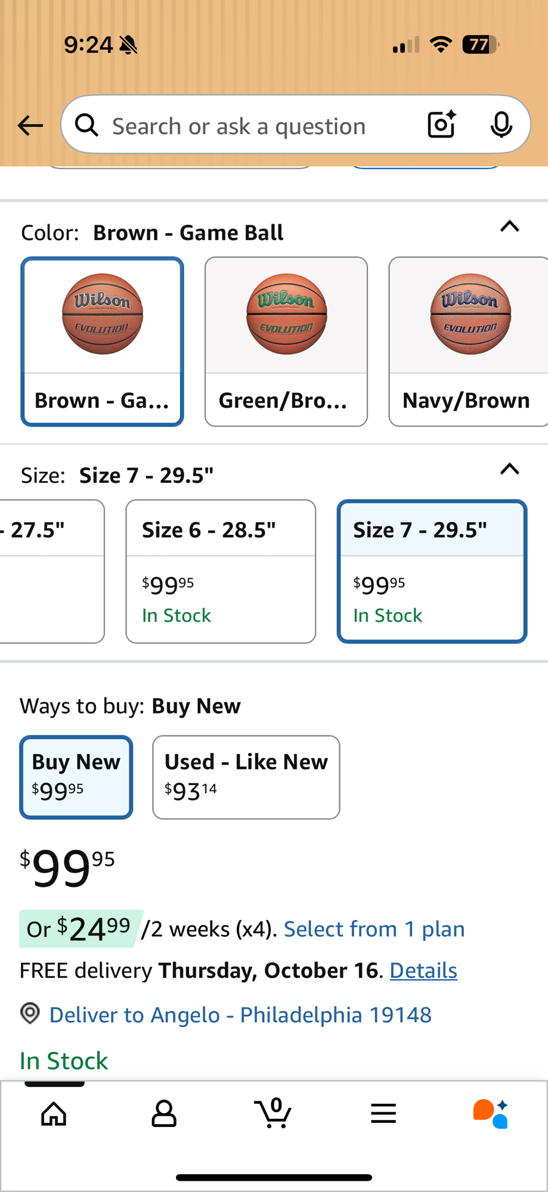The image size is (548, 1192).
Task: Click the delivery Details link
Action: pyautogui.click(x=423, y=971)
